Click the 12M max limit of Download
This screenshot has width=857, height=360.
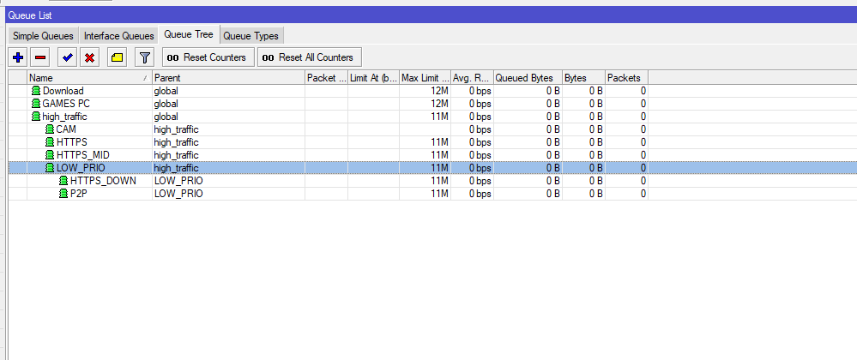coord(439,91)
